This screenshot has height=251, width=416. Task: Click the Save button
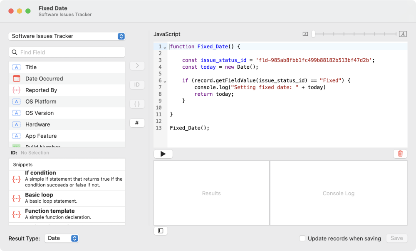tap(396, 238)
